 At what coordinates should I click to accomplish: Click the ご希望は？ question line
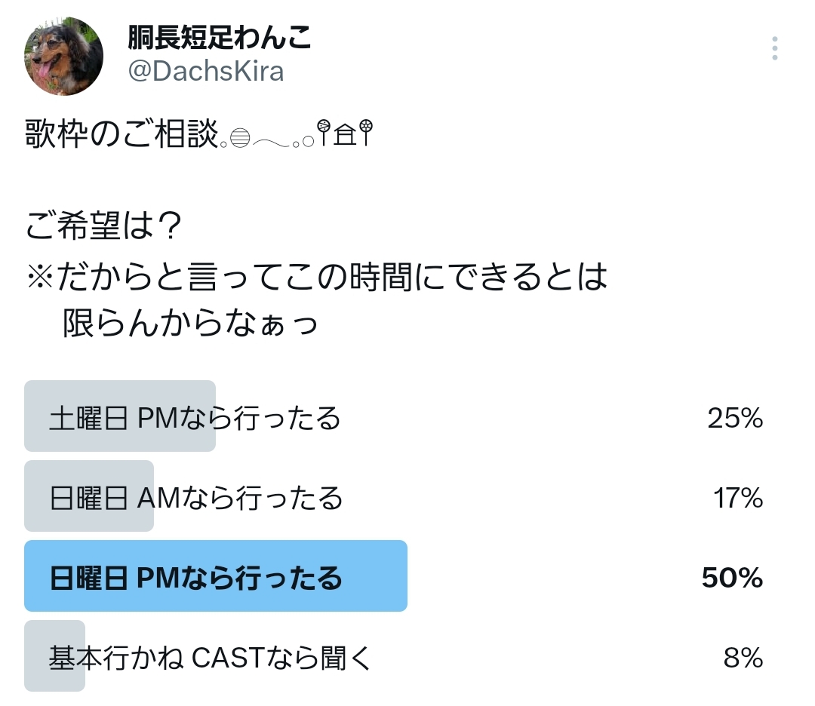tap(103, 226)
